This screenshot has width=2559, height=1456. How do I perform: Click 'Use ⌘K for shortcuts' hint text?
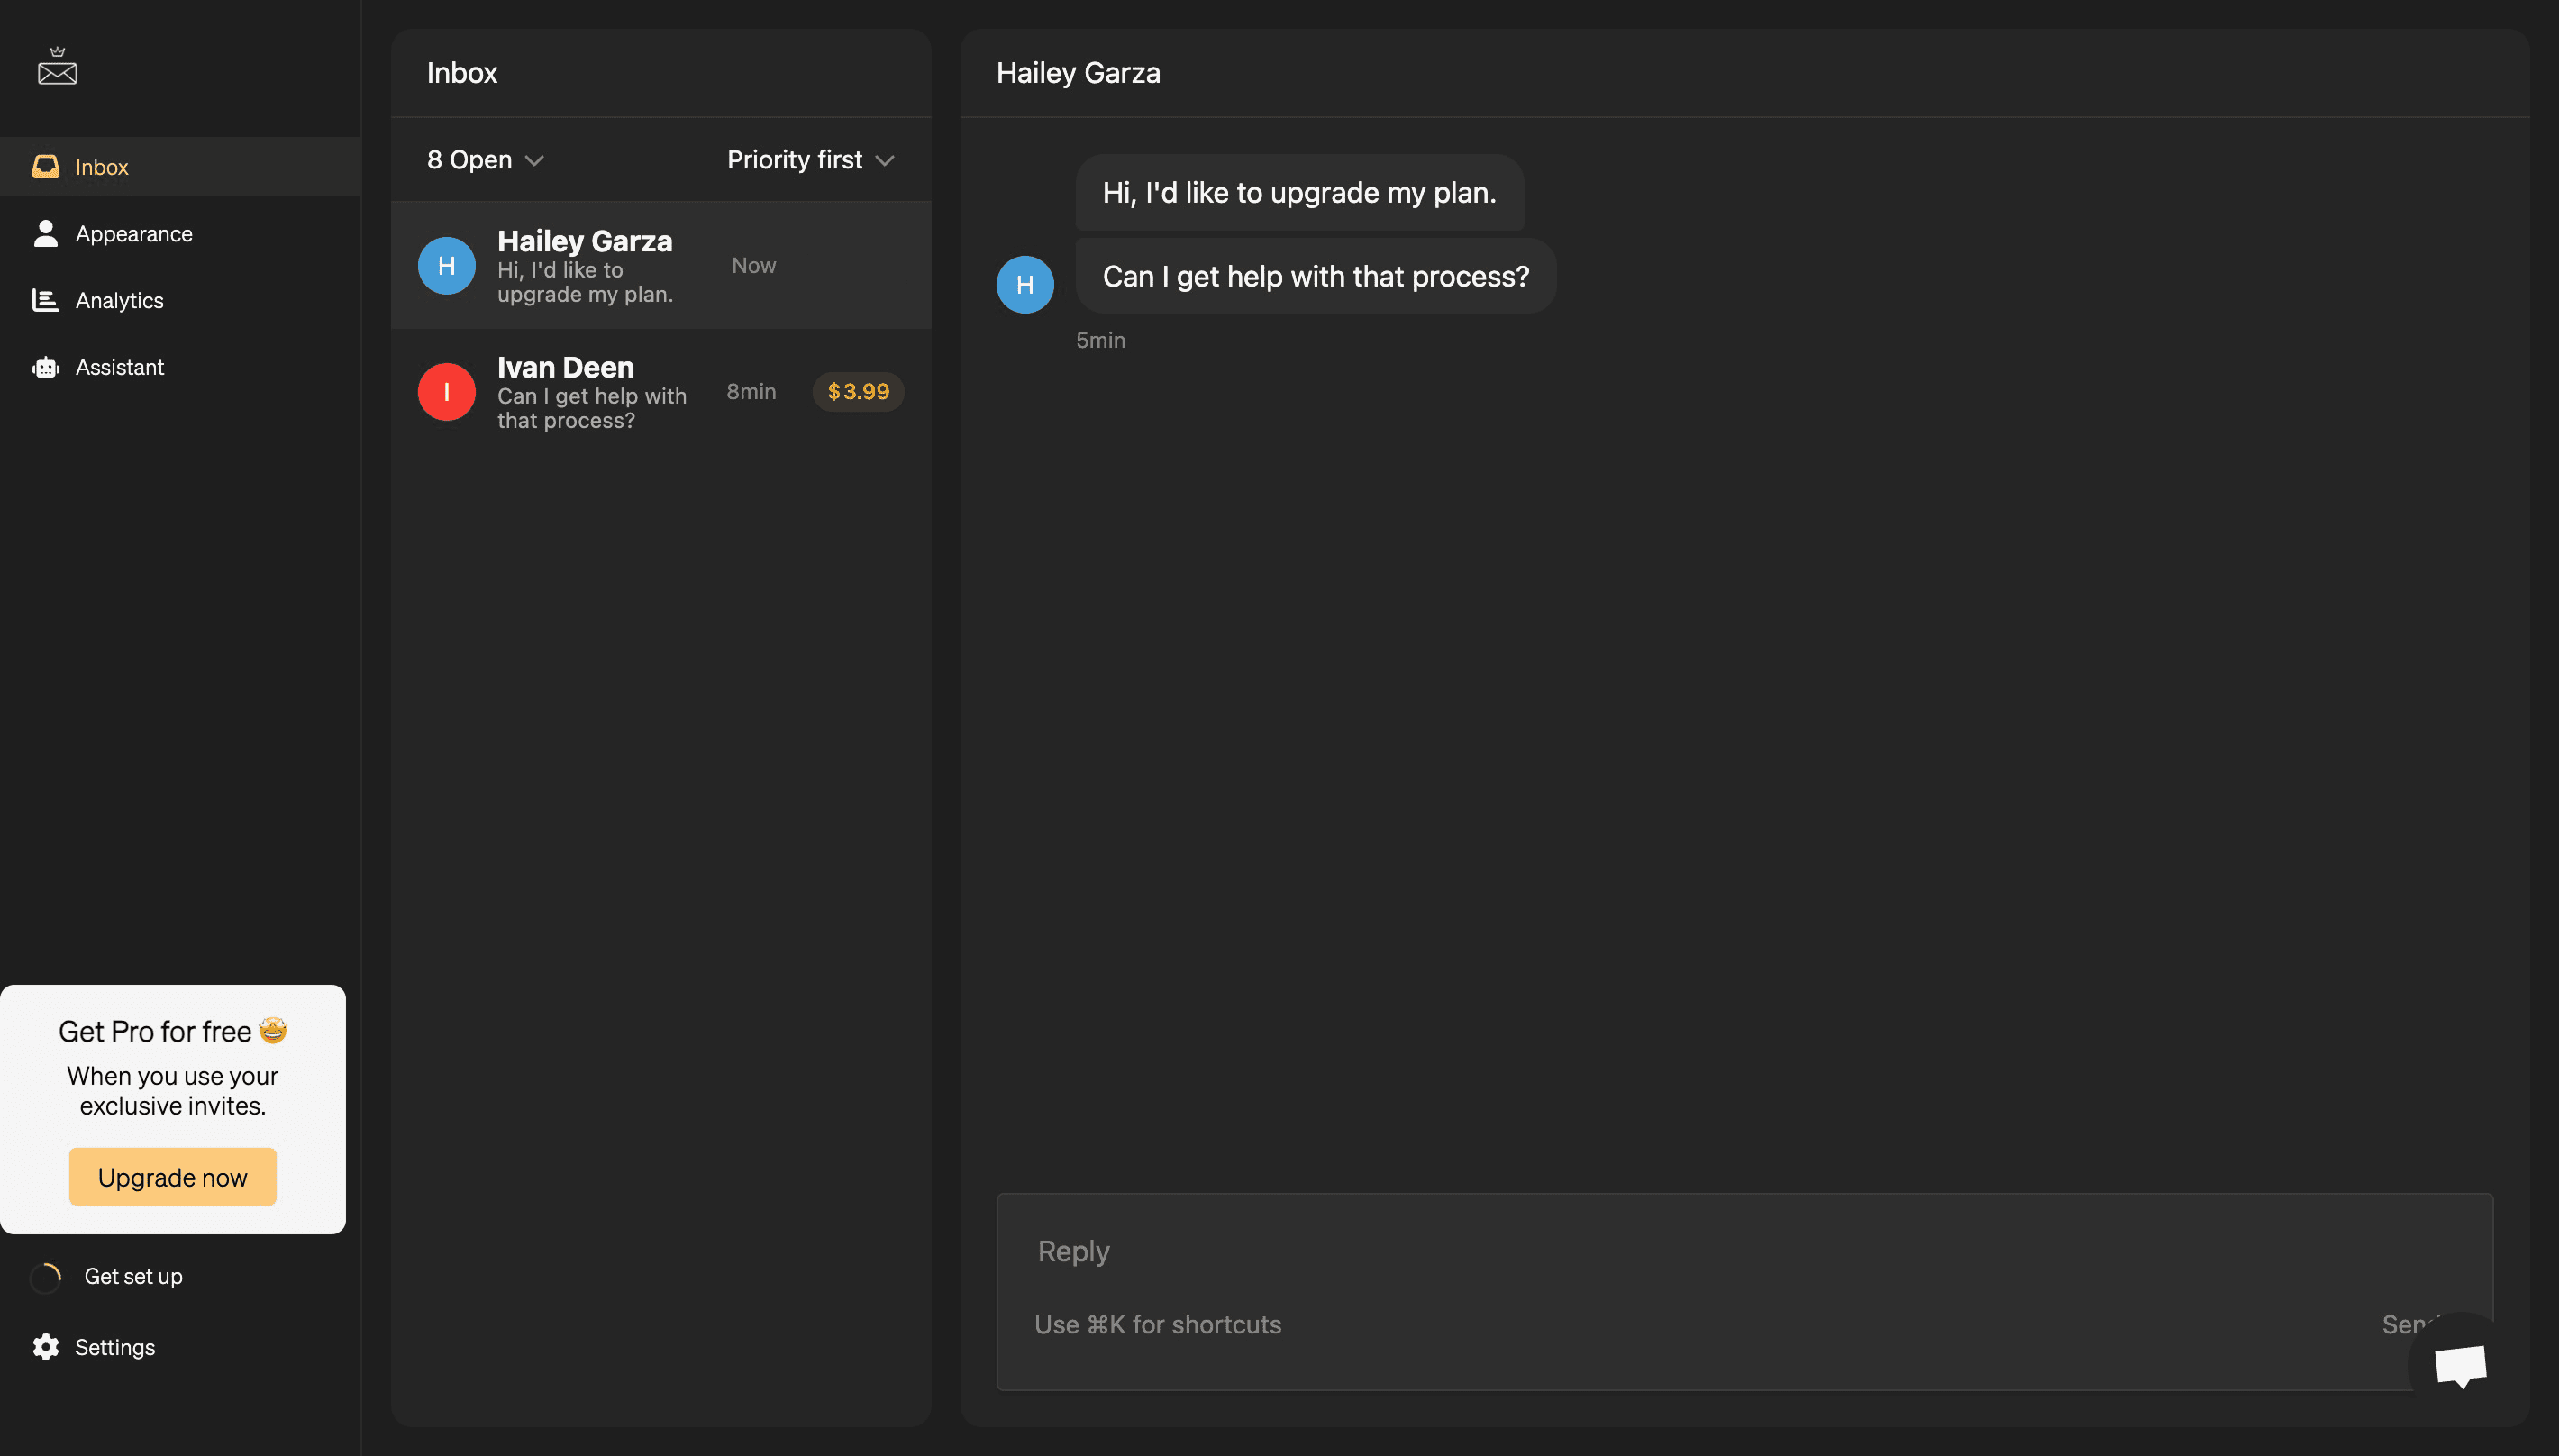tap(1157, 1324)
